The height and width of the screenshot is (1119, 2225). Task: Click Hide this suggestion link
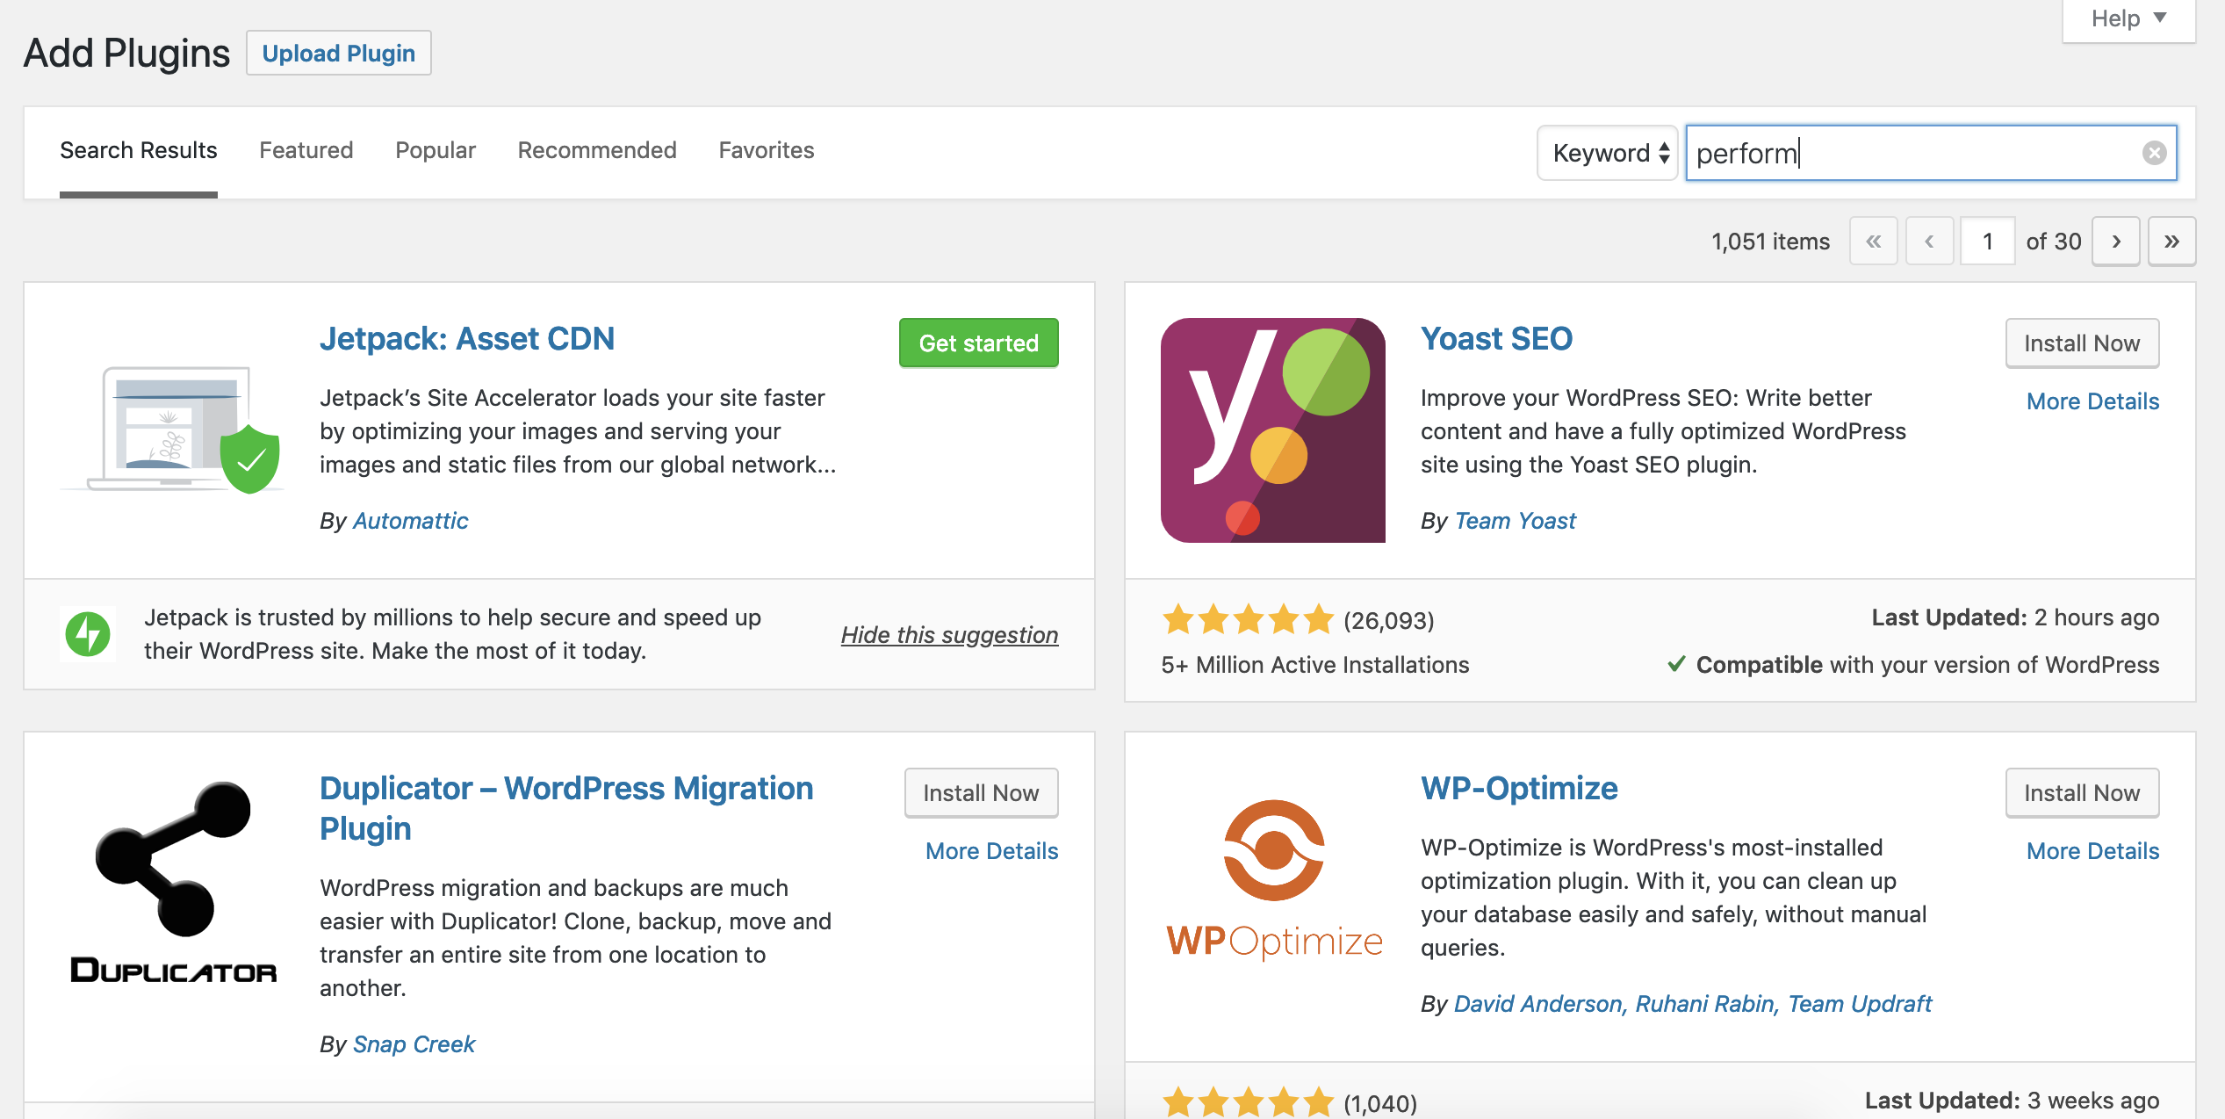coord(949,634)
